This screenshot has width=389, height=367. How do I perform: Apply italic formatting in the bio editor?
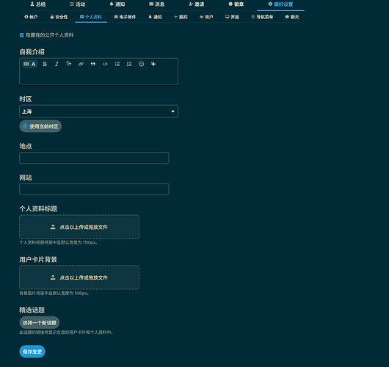pos(57,64)
